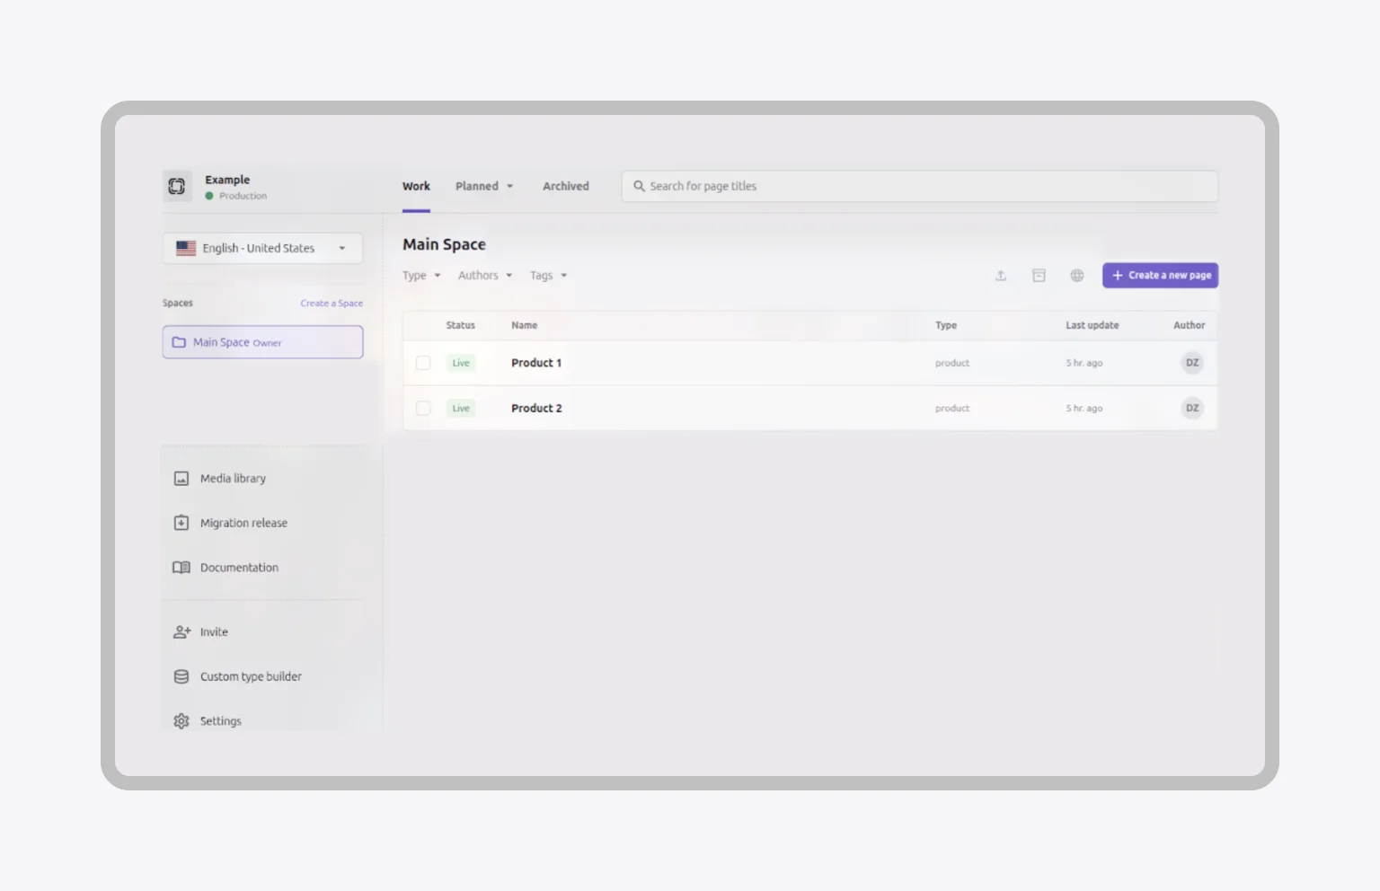Open the Planned tab menu

pyautogui.click(x=483, y=186)
